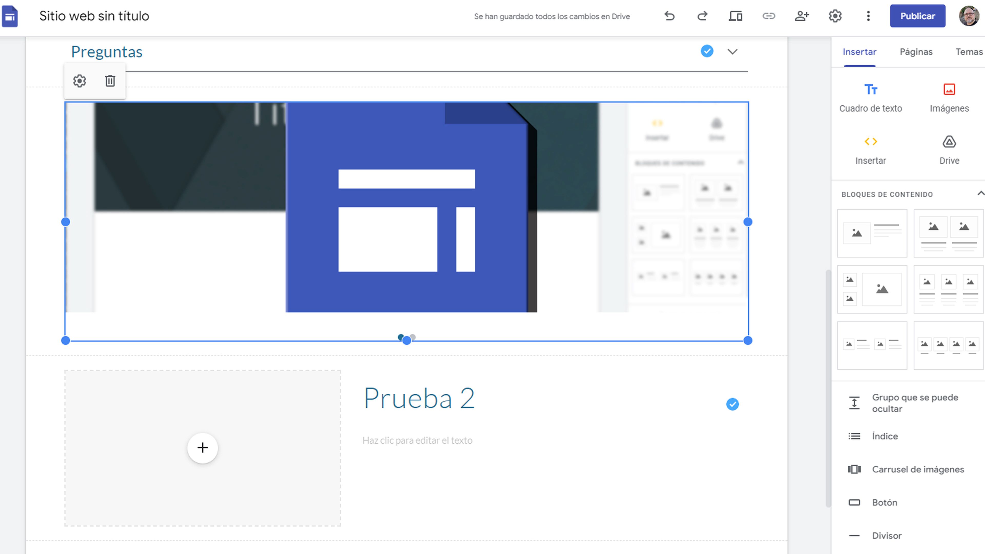The height and width of the screenshot is (554, 985).
Task: Open the Google Sites home logo
Action: tap(9, 16)
